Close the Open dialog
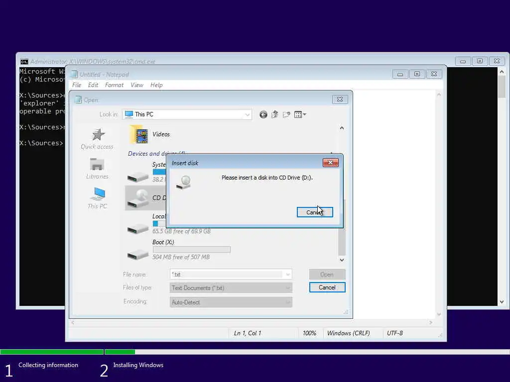The image size is (510, 382). coord(340,99)
